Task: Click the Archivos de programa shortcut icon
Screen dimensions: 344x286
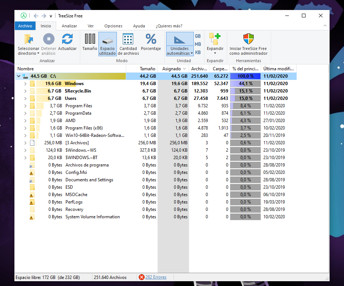Action: pyautogui.click(x=32, y=165)
